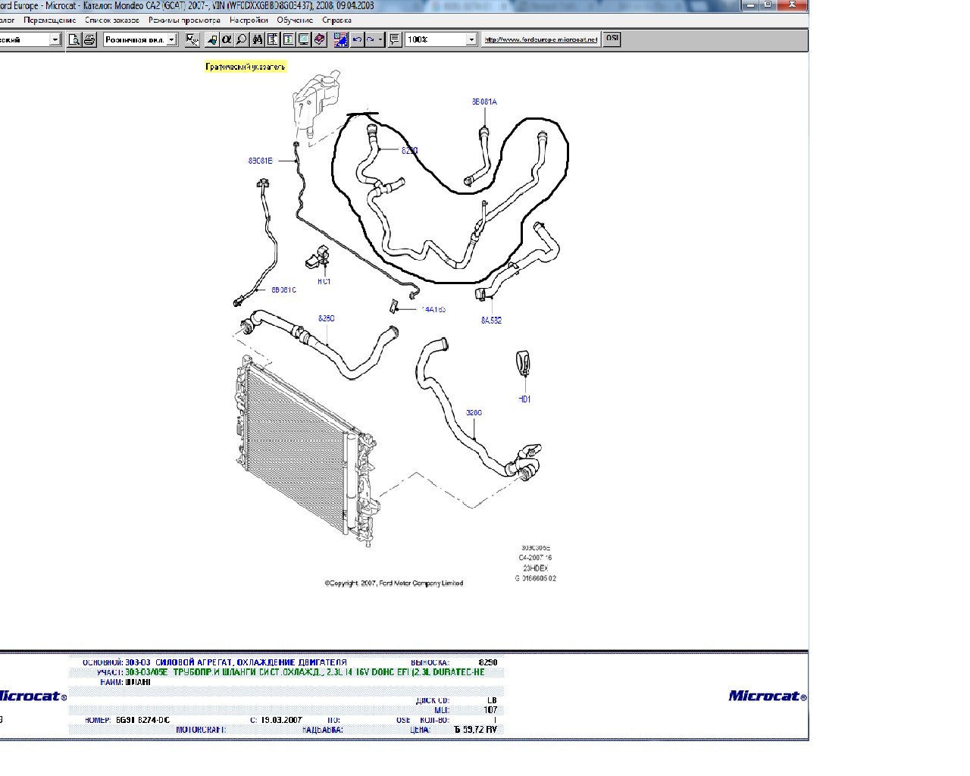Open the Справка menu
Viewport: 970px width, 776px height.
click(x=336, y=20)
